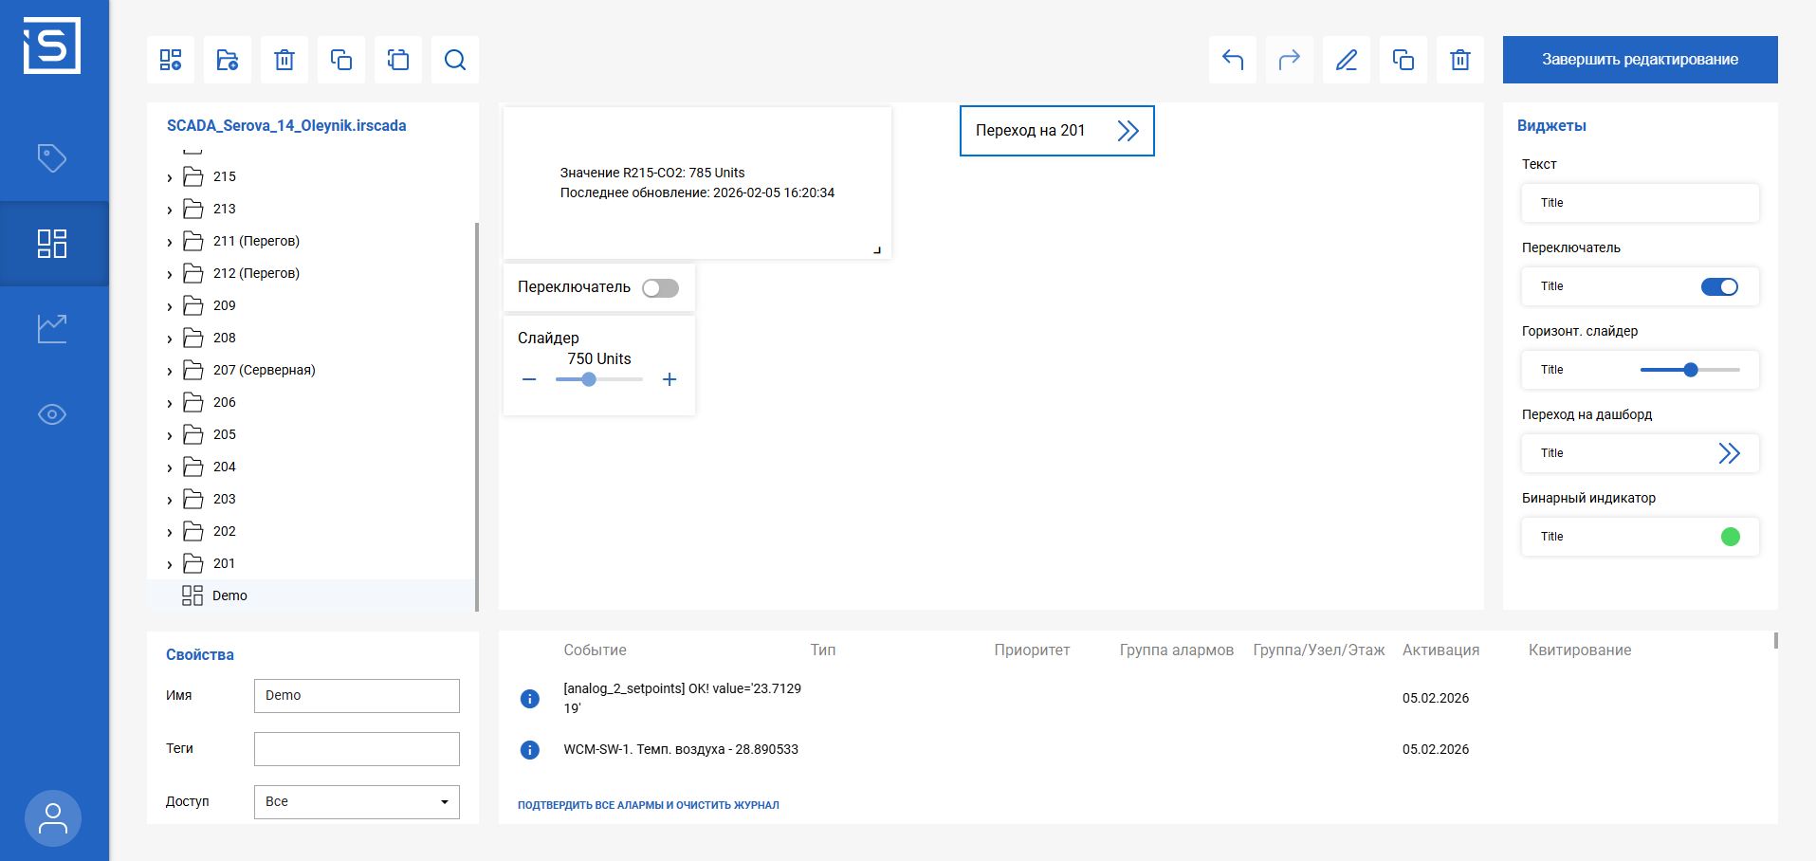This screenshot has height=861, width=1816.
Task: Toggle the switch in Переключатель widget preview
Action: point(1719,286)
